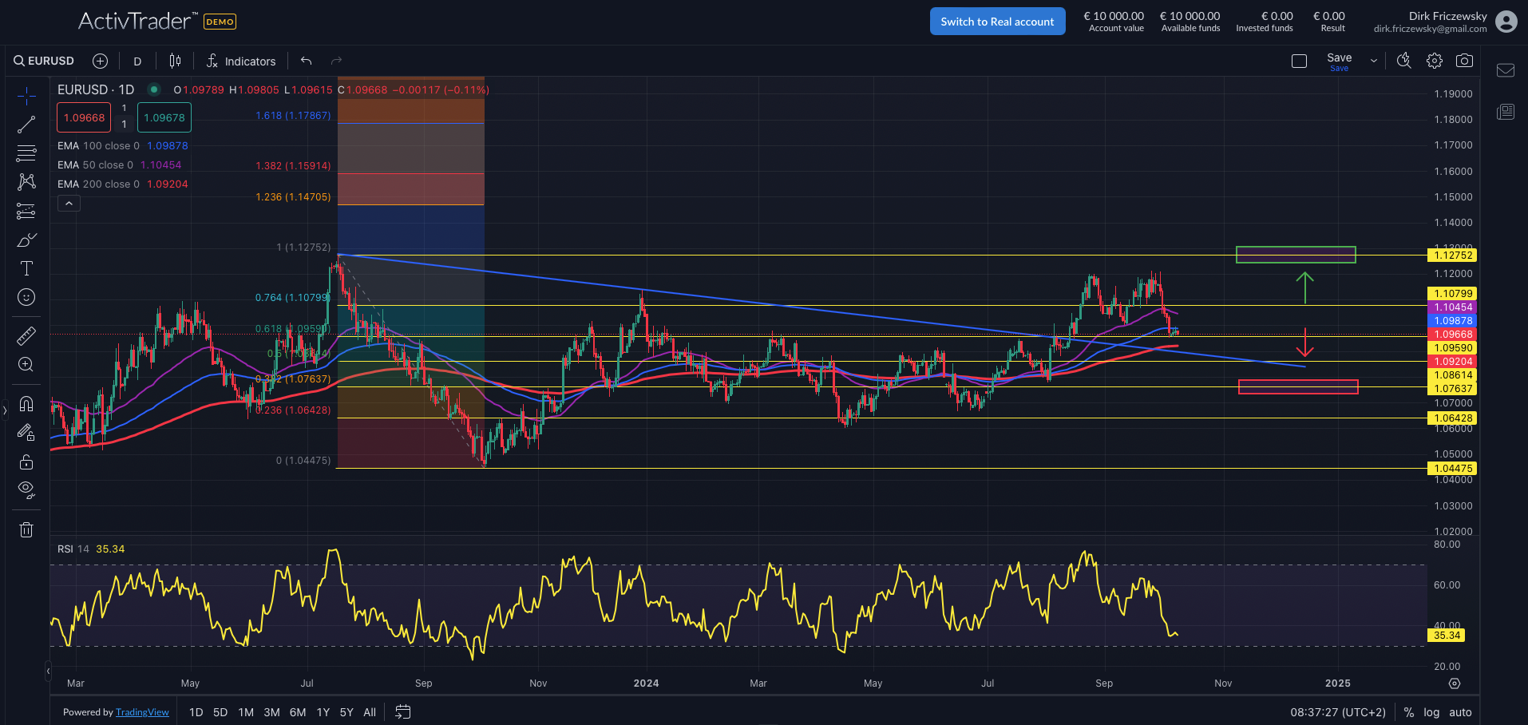Image resolution: width=1528 pixels, height=725 pixels.
Task: Select the Measure ruler tool
Action: [x=26, y=335]
